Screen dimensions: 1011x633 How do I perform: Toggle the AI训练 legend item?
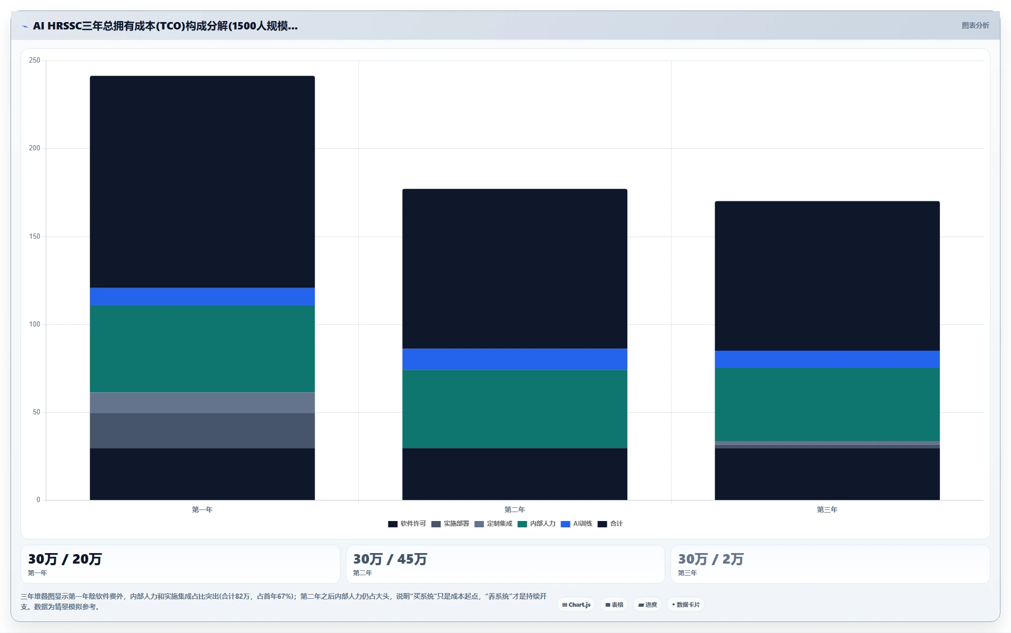point(576,524)
